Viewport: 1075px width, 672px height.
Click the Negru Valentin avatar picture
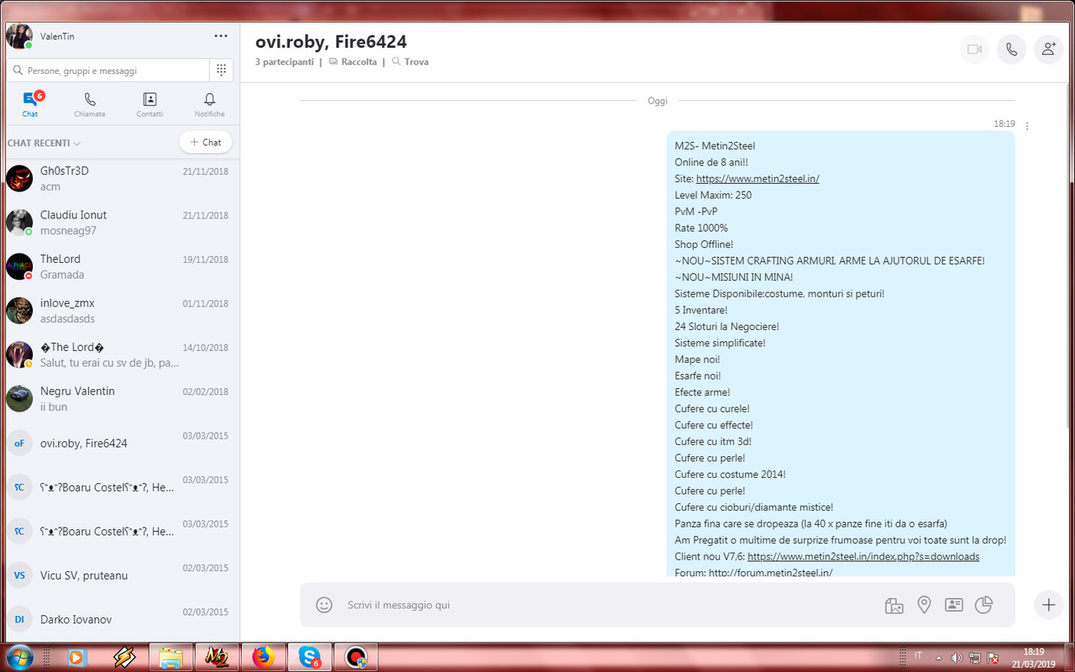click(19, 398)
